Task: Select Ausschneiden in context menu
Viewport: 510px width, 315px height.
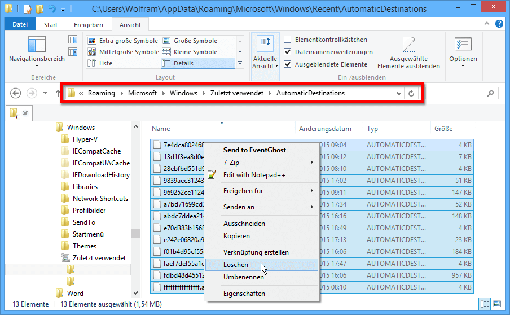Action: point(262,224)
